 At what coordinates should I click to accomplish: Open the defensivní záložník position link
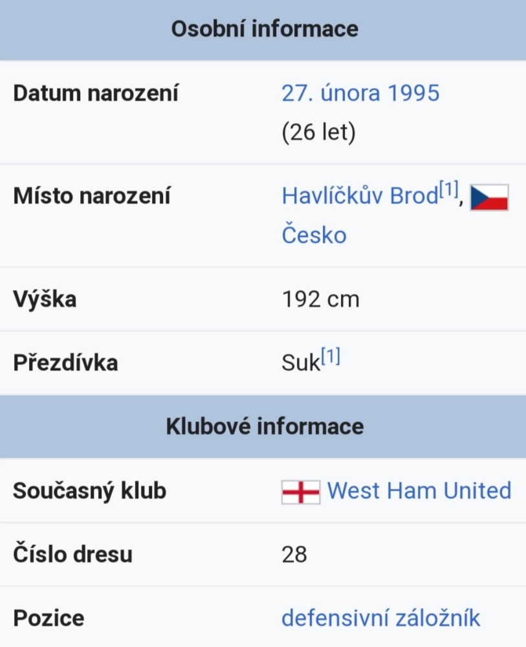point(381,618)
